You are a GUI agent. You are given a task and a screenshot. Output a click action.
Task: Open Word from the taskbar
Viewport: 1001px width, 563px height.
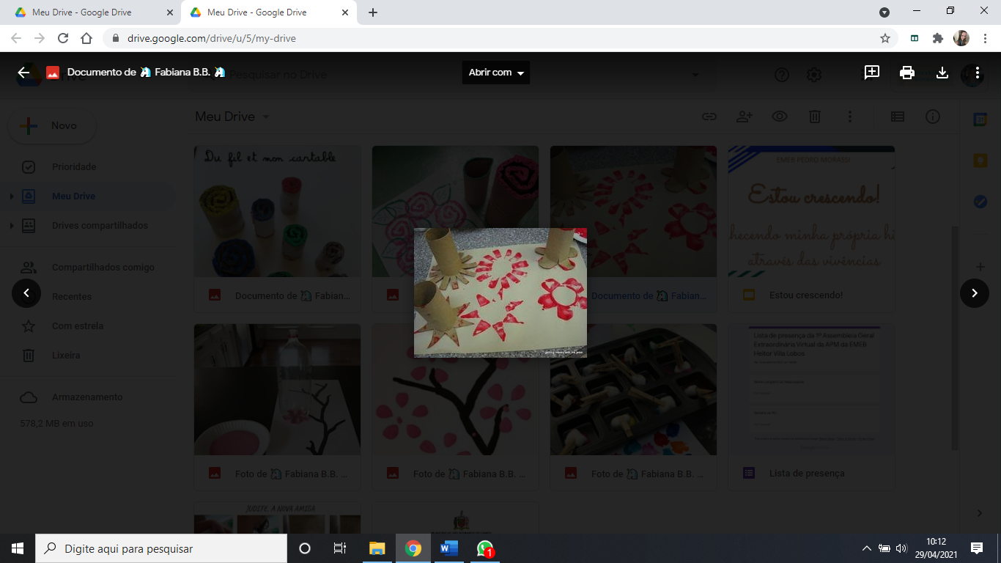coord(449,548)
